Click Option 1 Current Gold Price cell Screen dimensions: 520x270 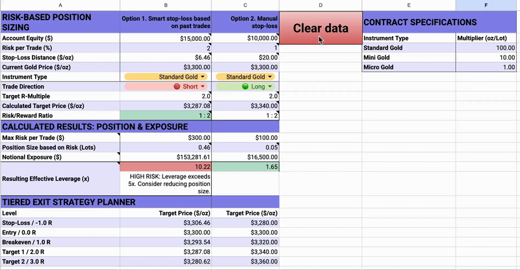coord(166,67)
